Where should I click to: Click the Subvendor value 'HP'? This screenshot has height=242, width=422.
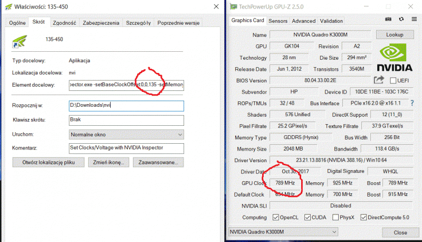point(294,91)
